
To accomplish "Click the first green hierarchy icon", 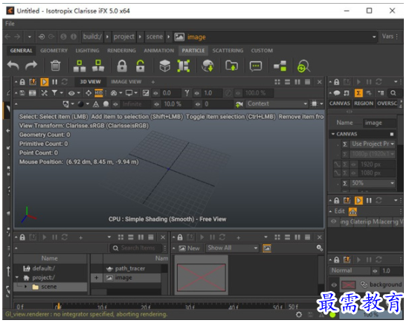I will pyautogui.click(x=80, y=65).
